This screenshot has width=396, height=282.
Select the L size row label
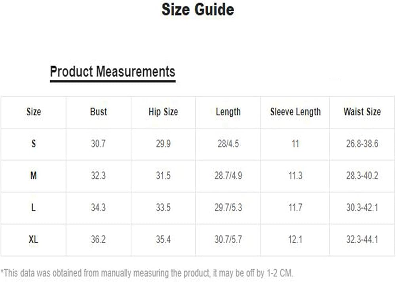pos(33,208)
